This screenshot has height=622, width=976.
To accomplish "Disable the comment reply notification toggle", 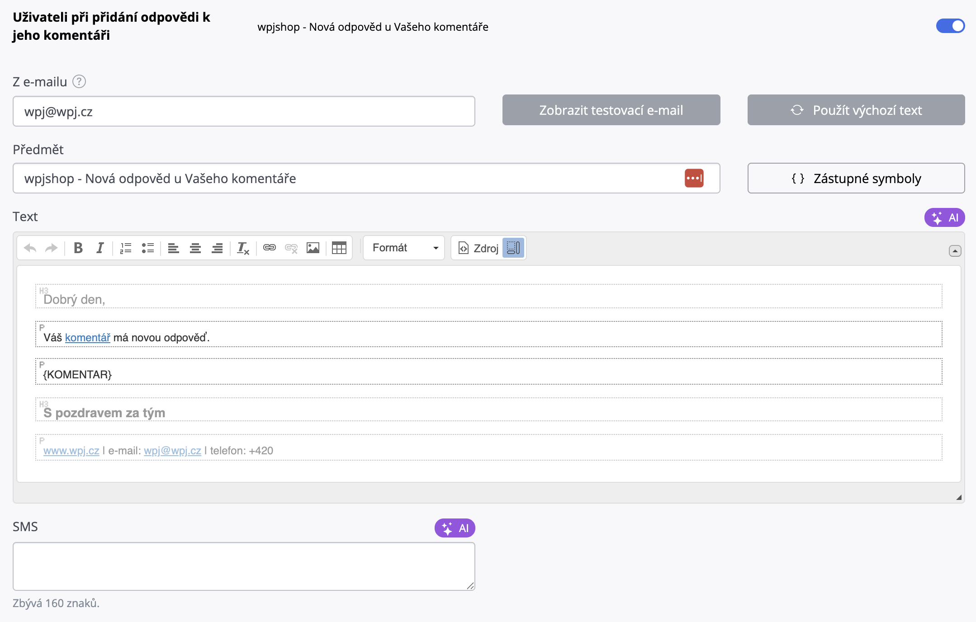I will click(950, 26).
